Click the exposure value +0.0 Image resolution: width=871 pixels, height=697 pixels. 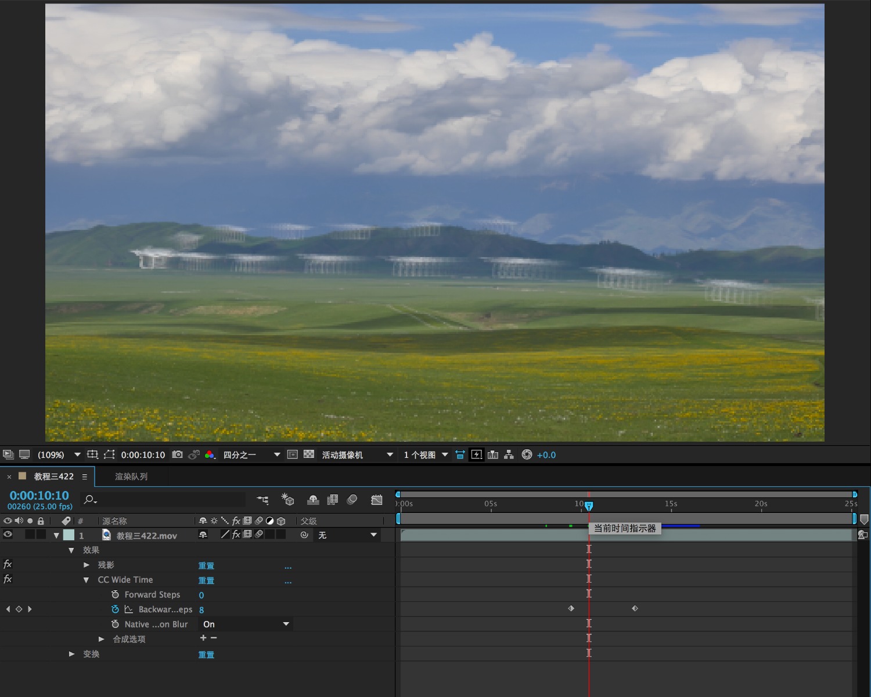pos(546,455)
